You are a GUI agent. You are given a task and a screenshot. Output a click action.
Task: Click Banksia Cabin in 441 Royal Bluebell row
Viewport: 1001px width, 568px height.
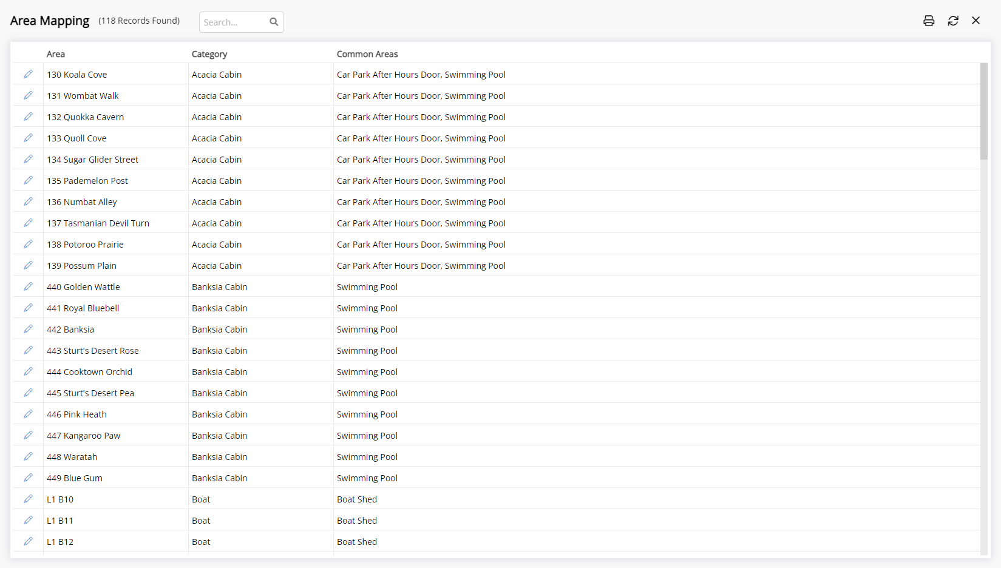point(220,308)
